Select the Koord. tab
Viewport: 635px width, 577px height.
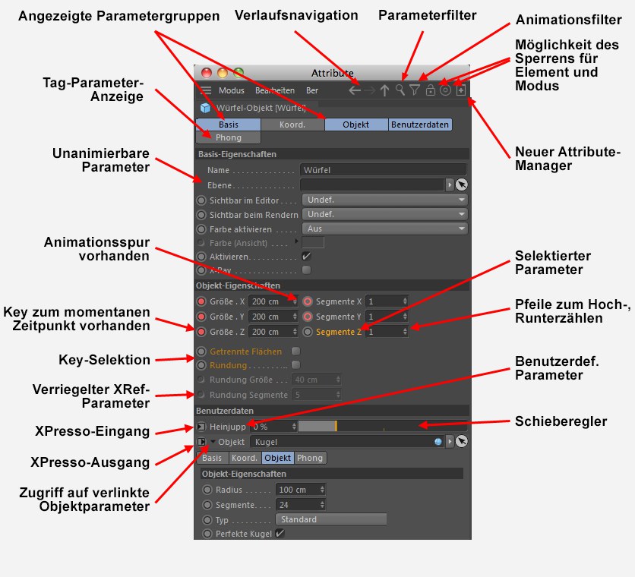pos(292,125)
